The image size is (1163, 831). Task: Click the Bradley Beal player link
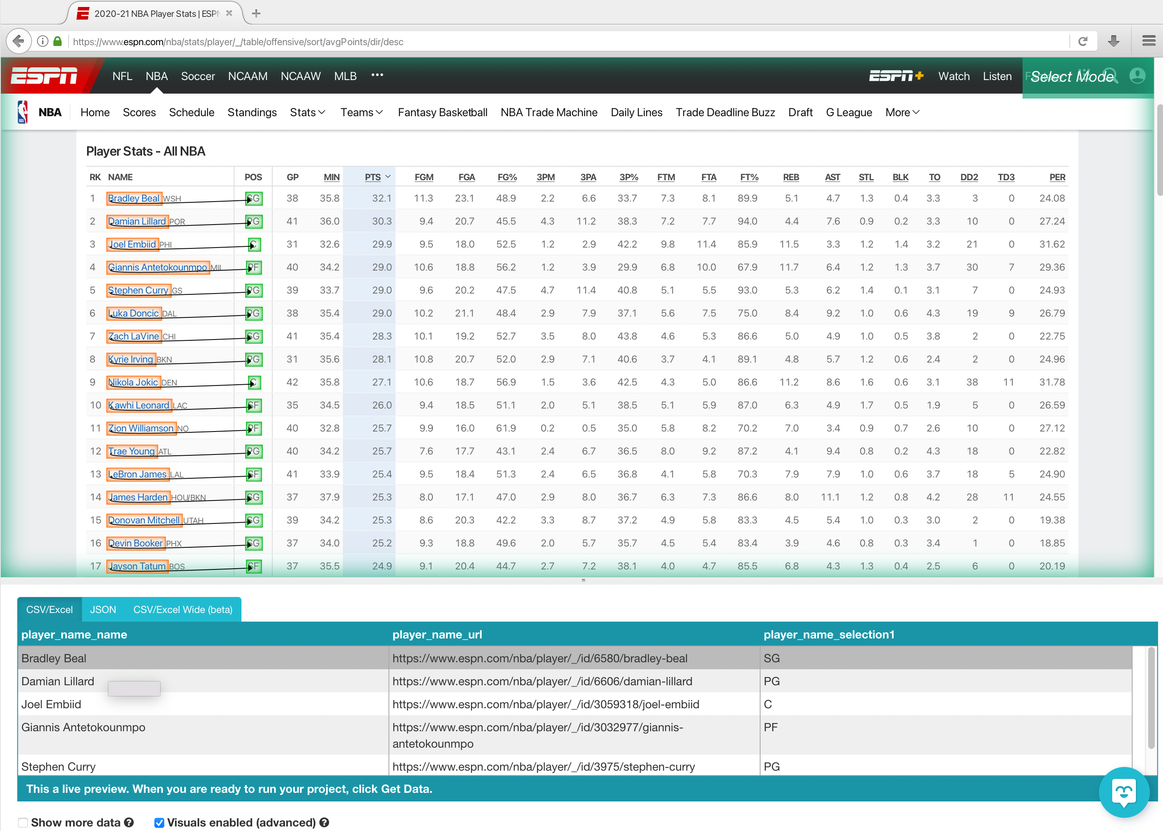pyautogui.click(x=134, y=199)
